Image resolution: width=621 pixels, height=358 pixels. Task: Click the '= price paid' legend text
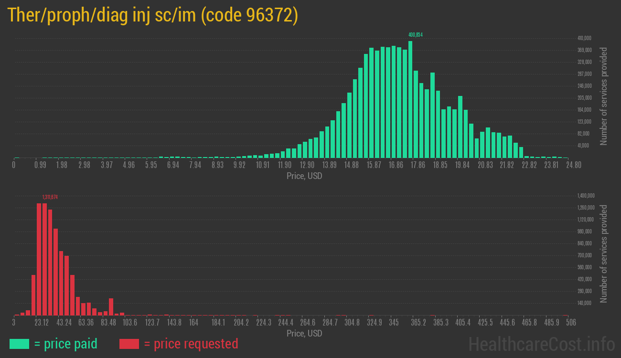pos(66,344)
